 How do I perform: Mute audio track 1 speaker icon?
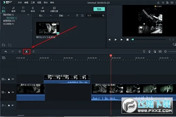pos(13,105)
